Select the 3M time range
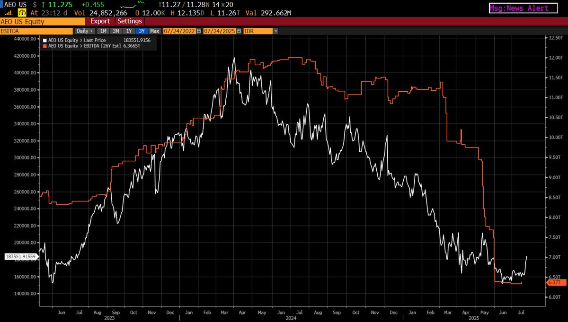Viewport: 568px width, 322px height. (x=115, y=31)
